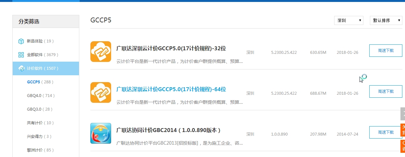Click size 630.65M
This screenshot has width=405, height=157.
click(x=318, y=53)
